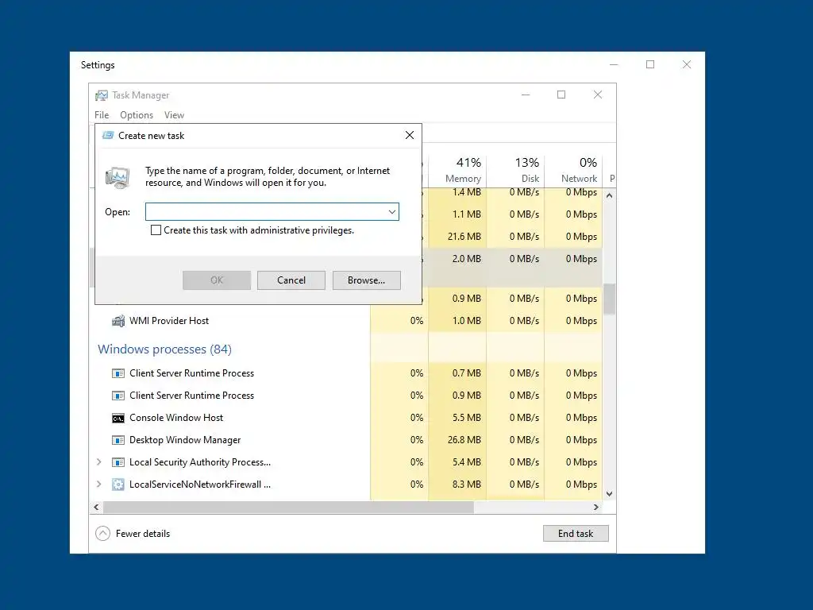
Task: Click the vertical scrollbar thumb in the process list
Action: point(609,299)
